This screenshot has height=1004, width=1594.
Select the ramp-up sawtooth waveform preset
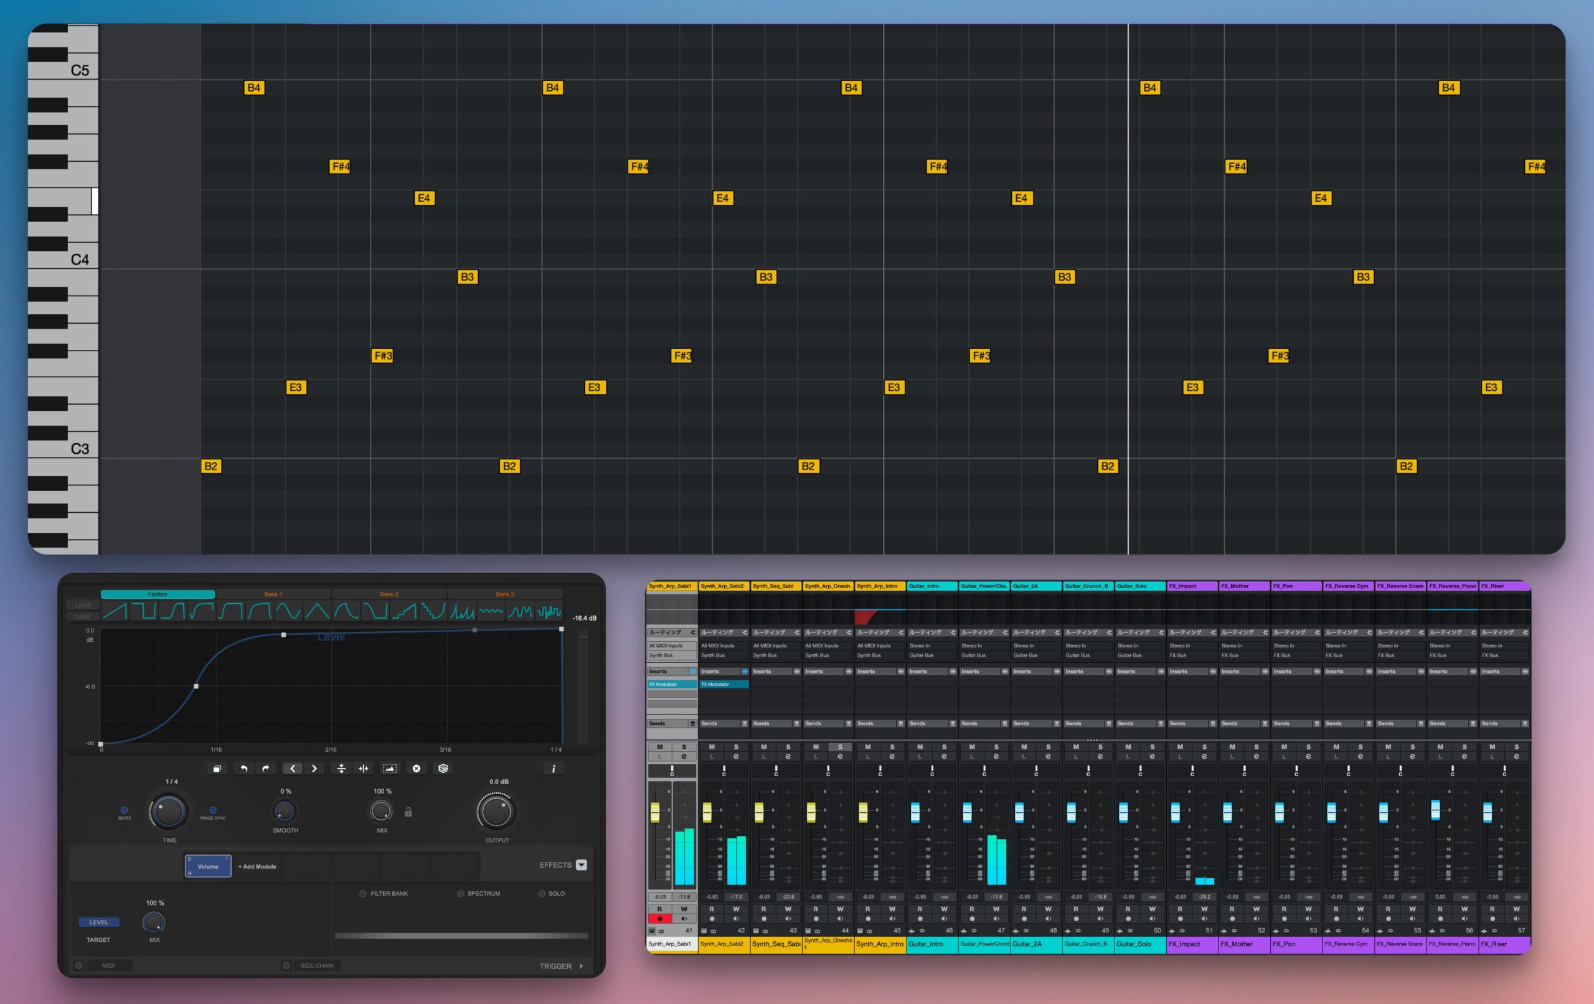click(115, 611)
